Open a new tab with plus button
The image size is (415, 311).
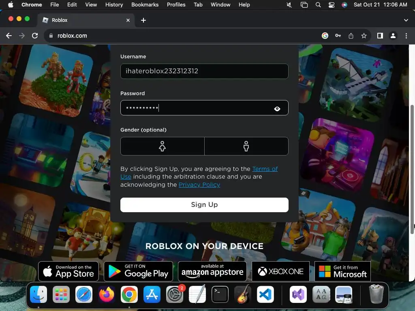(x=143, y=20)
